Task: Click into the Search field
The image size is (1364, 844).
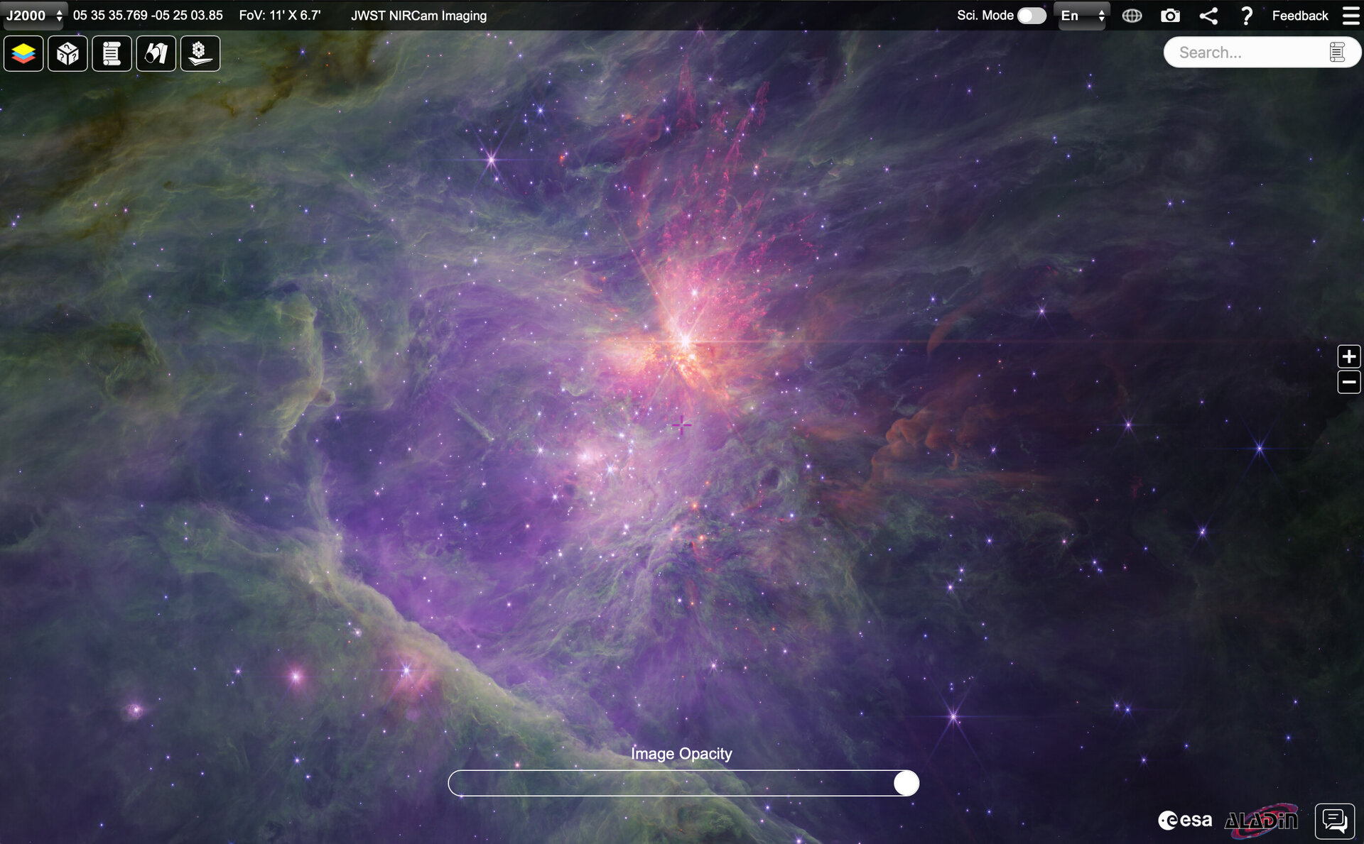Action: coord(1243,53)
